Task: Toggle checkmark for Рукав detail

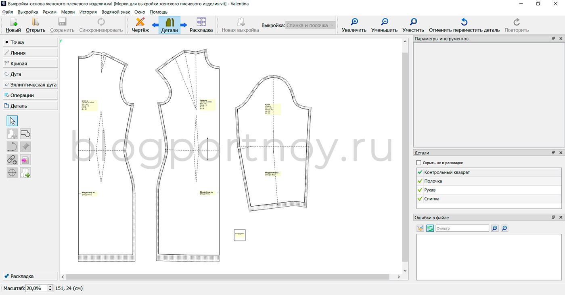Action: coord(420,190)
